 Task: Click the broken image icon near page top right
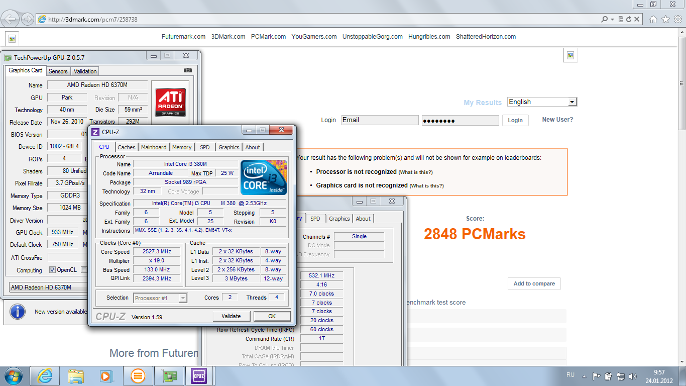(x=570, y=55)
